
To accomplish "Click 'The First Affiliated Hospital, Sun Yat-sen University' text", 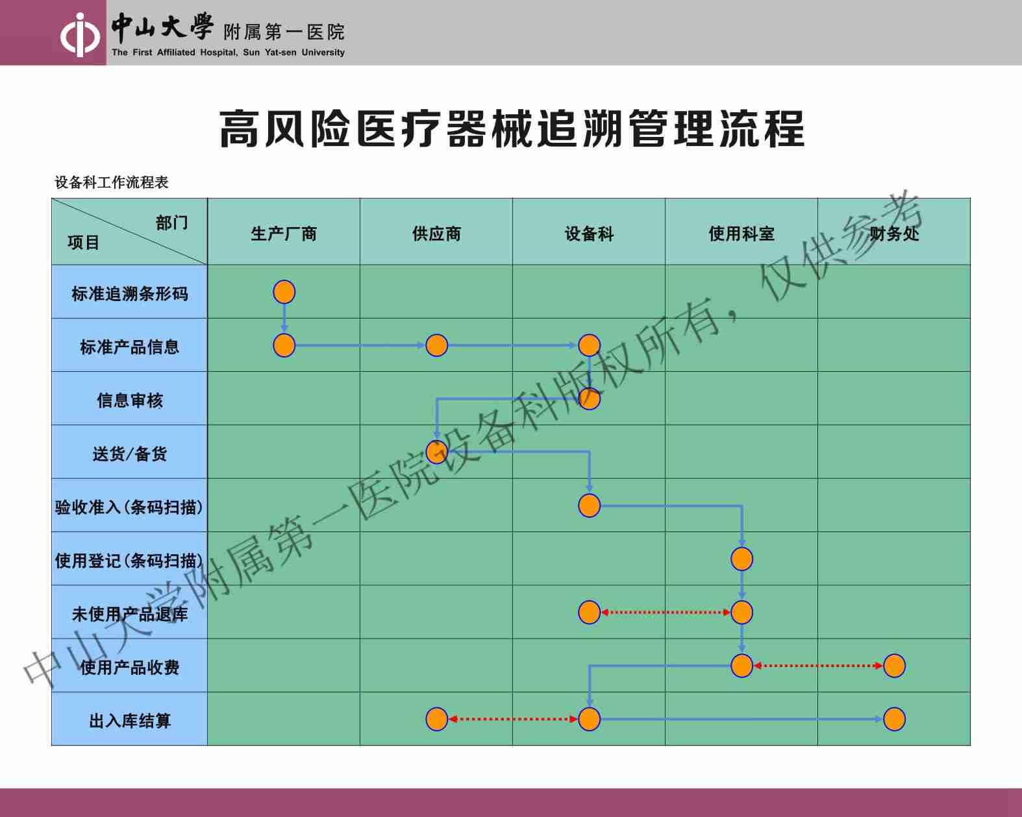I will point(228,53).
